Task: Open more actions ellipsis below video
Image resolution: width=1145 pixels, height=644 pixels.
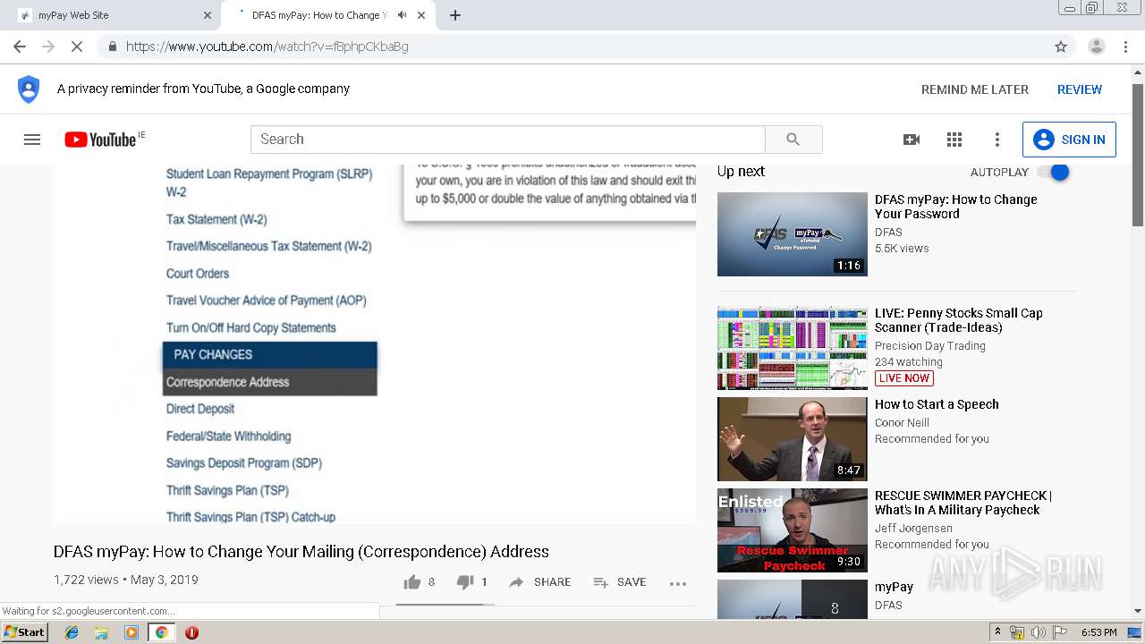Action: (678, 583)
